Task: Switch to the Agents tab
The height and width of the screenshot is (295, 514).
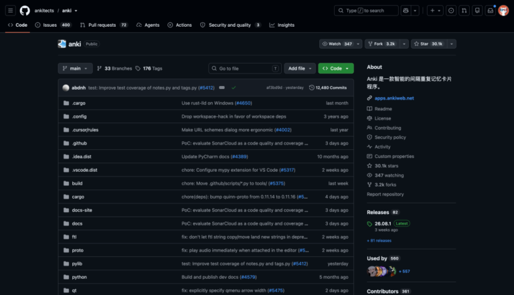Action: (148, 25)
